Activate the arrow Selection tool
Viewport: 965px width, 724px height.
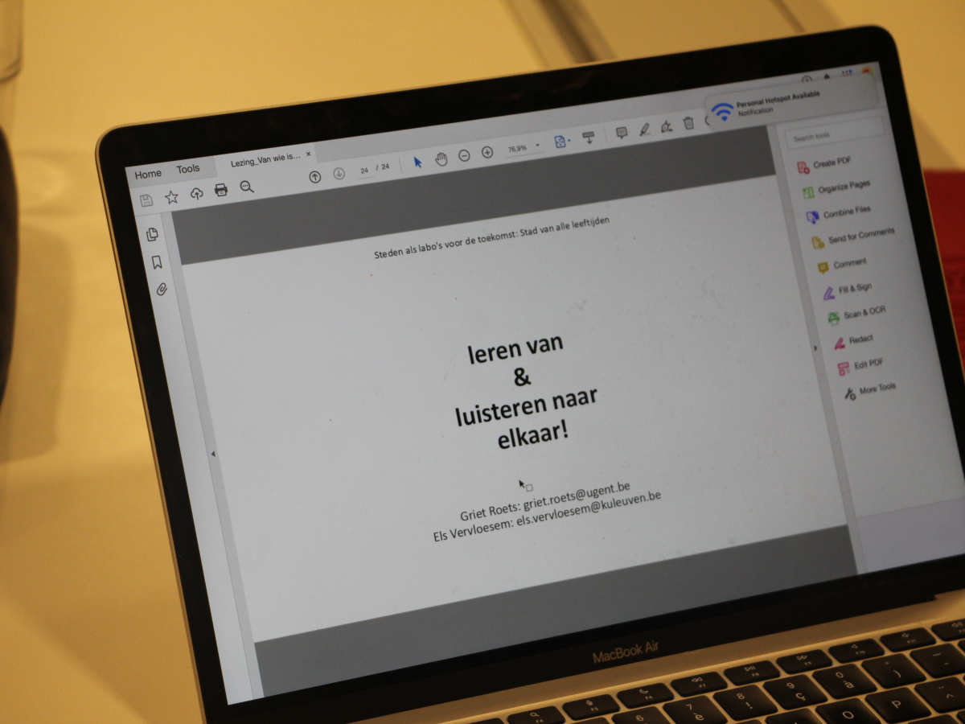pos(417,162)
